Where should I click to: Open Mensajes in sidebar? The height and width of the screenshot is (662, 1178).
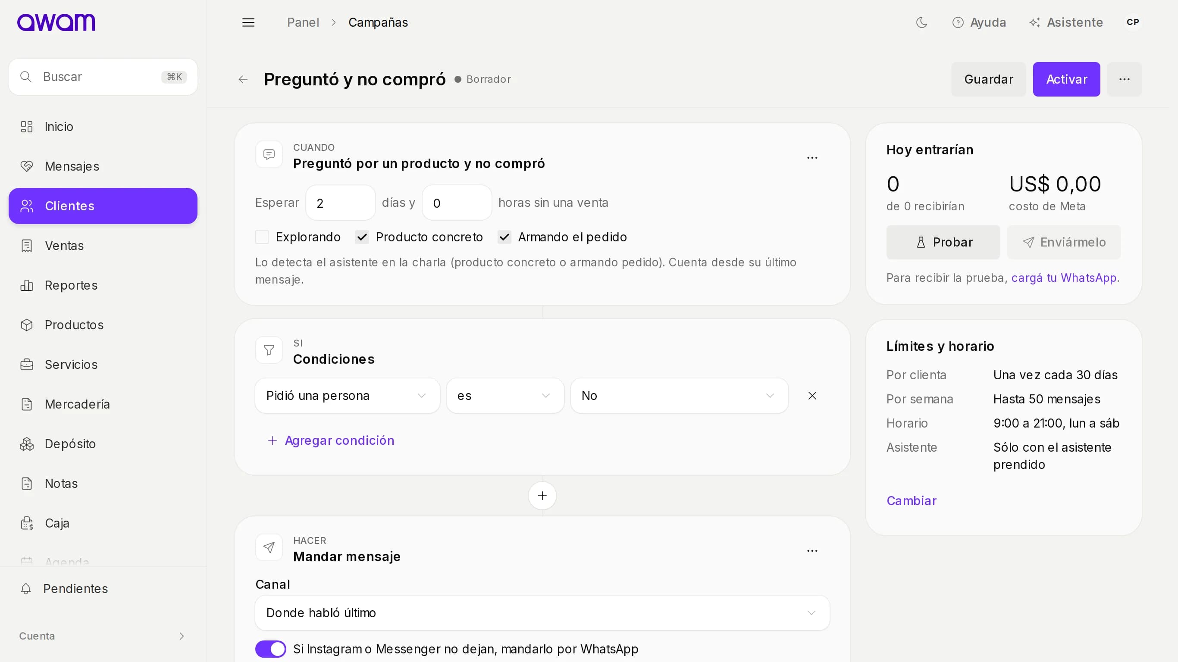point(103,166)
